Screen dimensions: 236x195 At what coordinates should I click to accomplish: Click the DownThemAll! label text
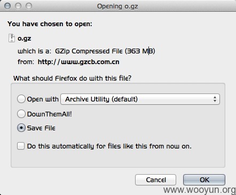pyautogui.click(x=49, y=114)
